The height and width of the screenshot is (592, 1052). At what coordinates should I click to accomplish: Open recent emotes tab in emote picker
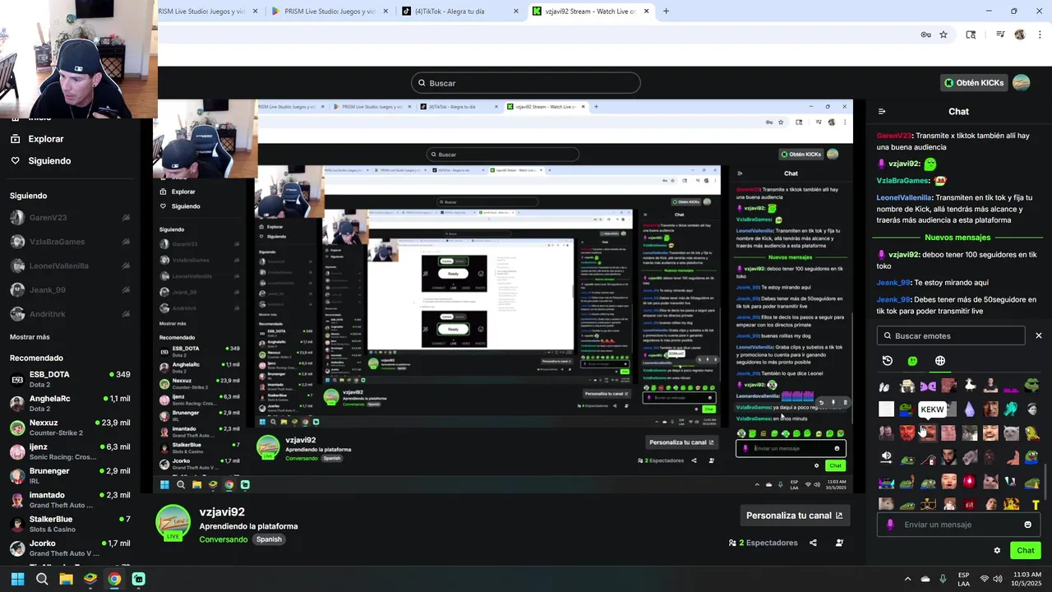coord(888,361)
